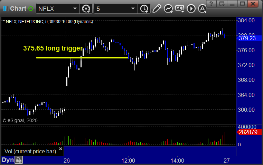The image size is (263, 165).
Task: Toggle the scale lock icon
Action: pyautogui.click(x=19, y=160)
